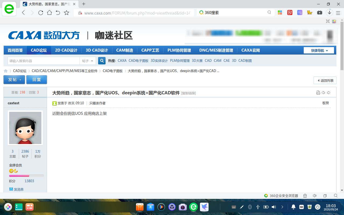The image size is (344, 215).
Task: Click the 只看该作者 link
Action: (98, 103)
